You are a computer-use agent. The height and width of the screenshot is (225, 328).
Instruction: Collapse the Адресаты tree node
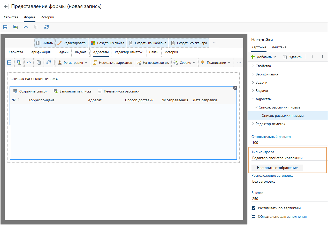coord(253,99)
